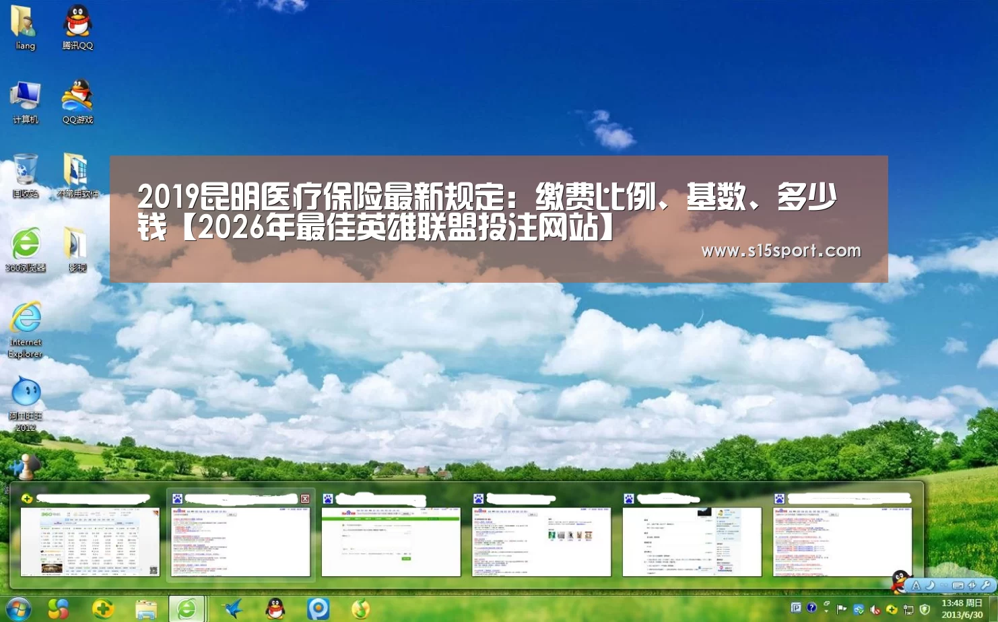Open the 影视 folder on desktop
The width and height of the screenshot is (998, 622).
pyautogui.click(x=77, y=250)
